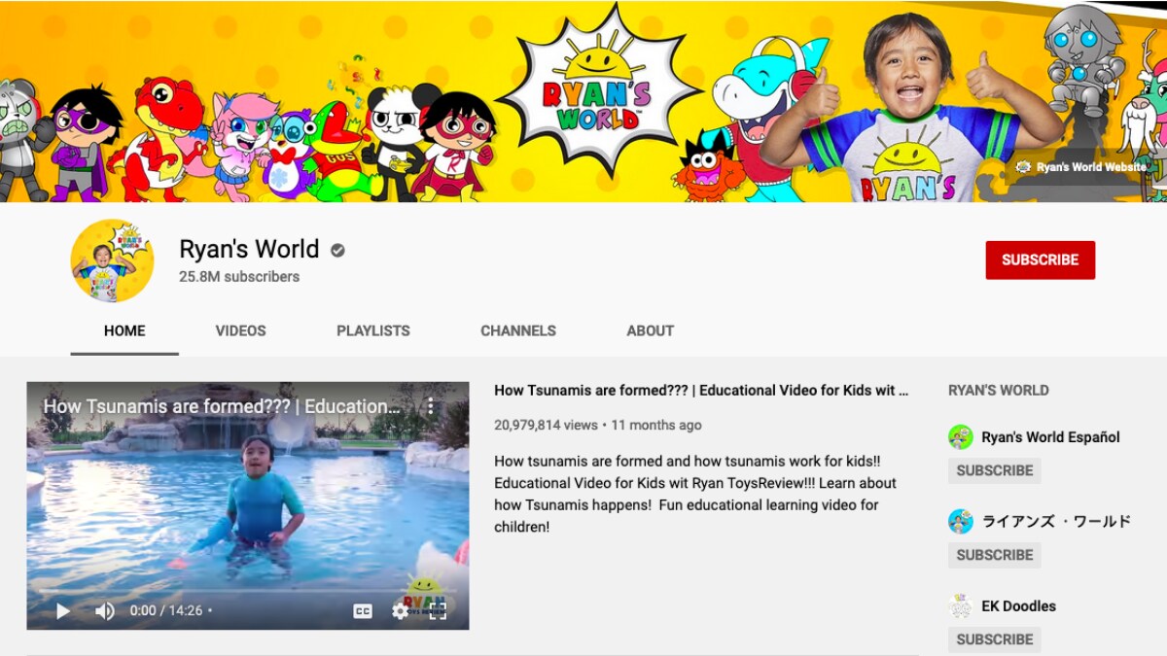Open the Ryan's World Website banner link
Viewport: 1167px width, 656px height.
[1082, 167]
